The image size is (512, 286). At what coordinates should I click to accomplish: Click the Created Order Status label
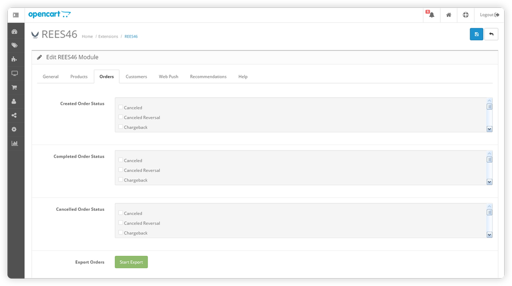click(82, 104)
